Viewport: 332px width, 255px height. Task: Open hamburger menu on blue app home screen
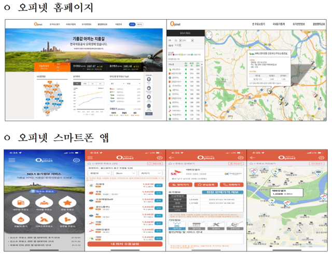click(12, 160)
